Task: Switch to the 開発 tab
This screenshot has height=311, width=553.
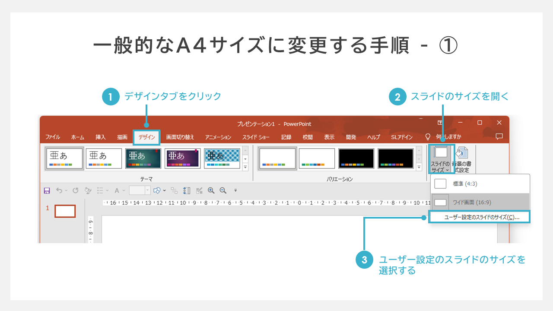Action: click(351, 137)
